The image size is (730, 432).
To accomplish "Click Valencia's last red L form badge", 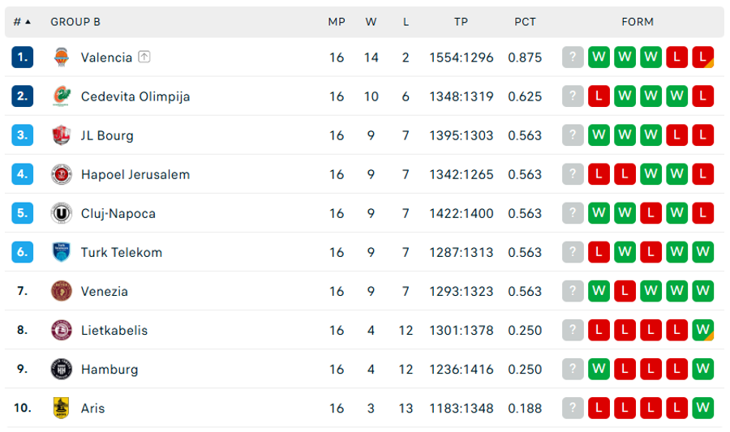I will (702, 58).
